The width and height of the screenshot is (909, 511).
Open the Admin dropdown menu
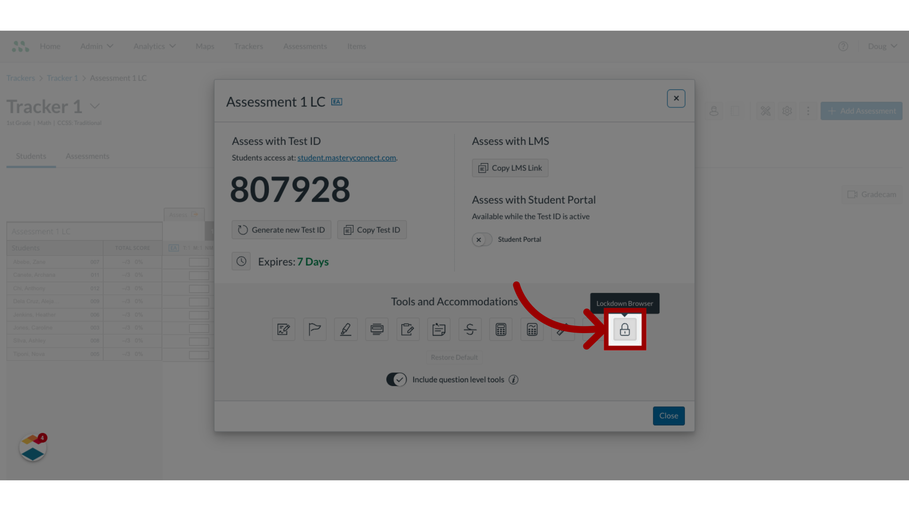(96, 45)
